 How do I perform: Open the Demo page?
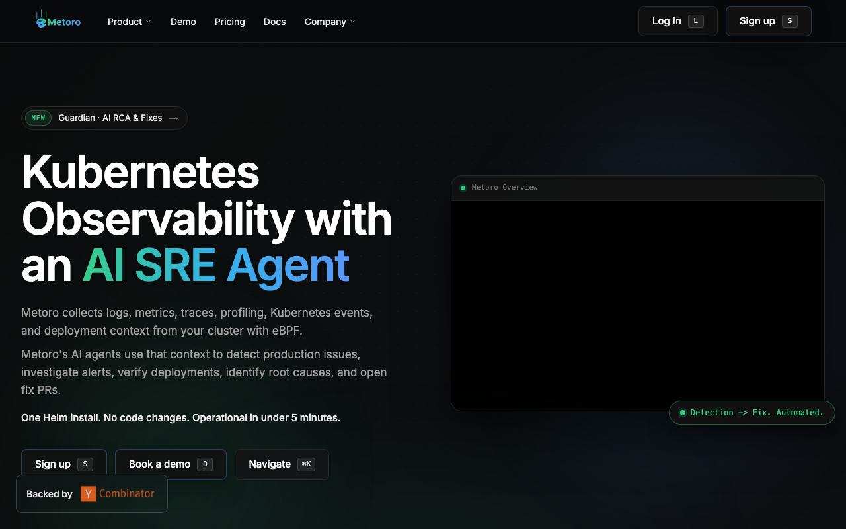183,22
